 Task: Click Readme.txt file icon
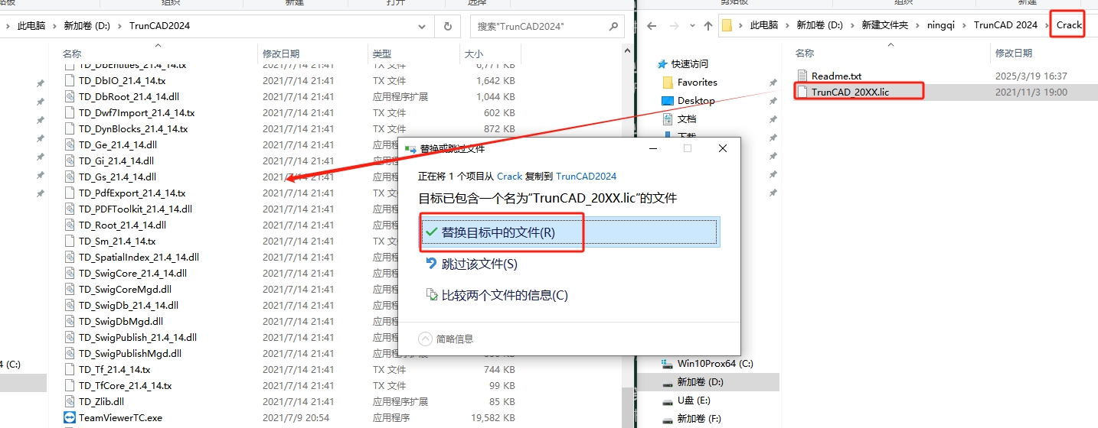802,76
